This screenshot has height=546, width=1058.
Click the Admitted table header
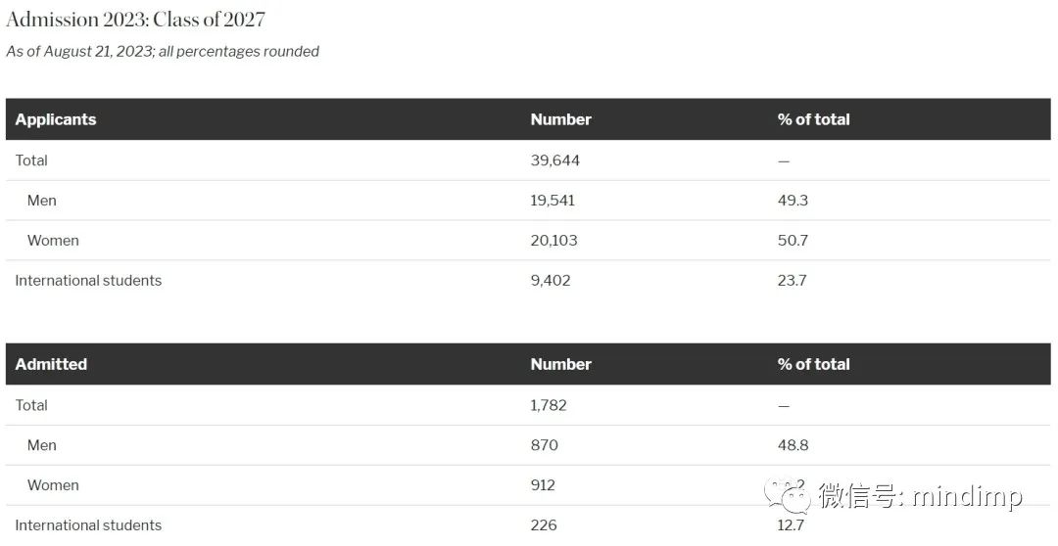pyautogui.click(x=51, y=364)
